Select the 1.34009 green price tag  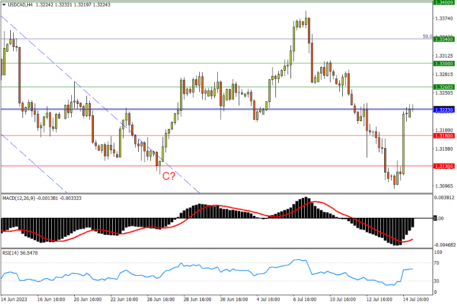click(x=444, y=2)
